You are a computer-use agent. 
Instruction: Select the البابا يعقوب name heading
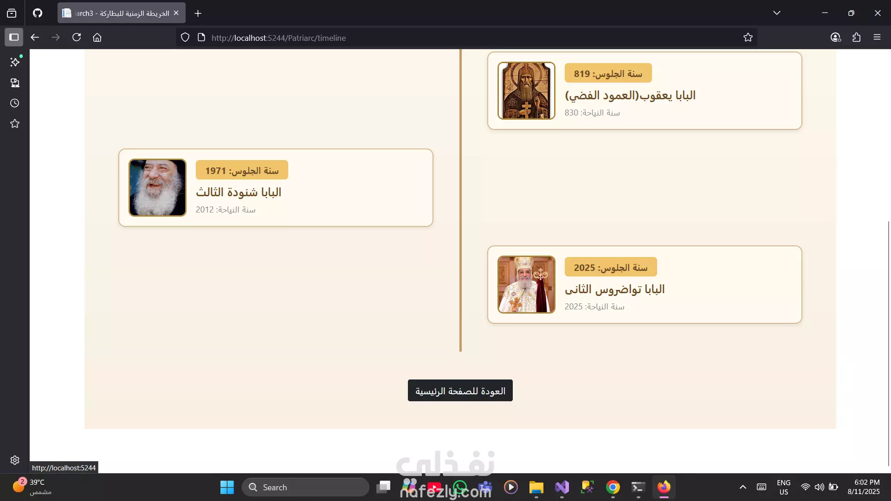[x=630, y=96]
